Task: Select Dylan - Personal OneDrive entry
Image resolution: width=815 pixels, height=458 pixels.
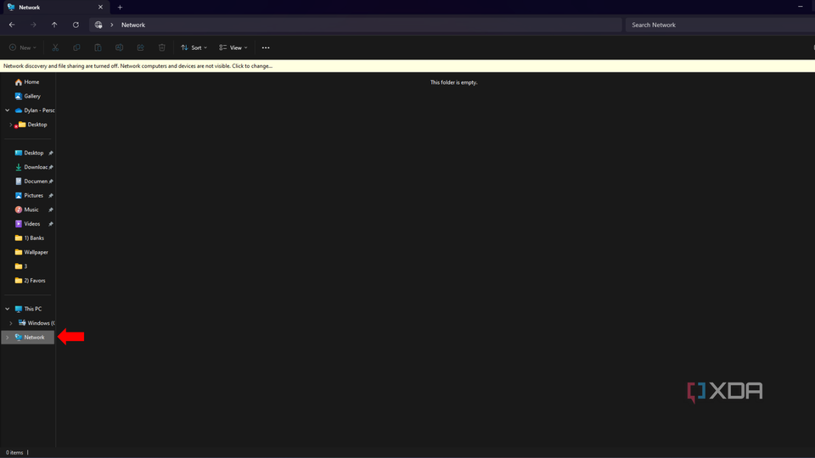Action: pyautogui.click(x=34, y=110)
